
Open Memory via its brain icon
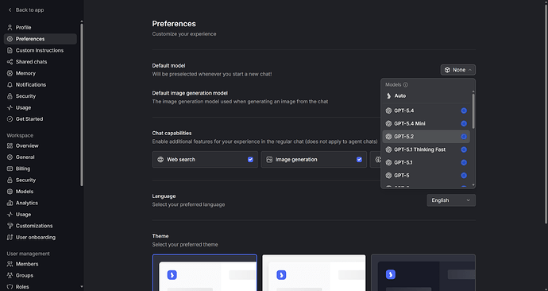tap(10, 73)
